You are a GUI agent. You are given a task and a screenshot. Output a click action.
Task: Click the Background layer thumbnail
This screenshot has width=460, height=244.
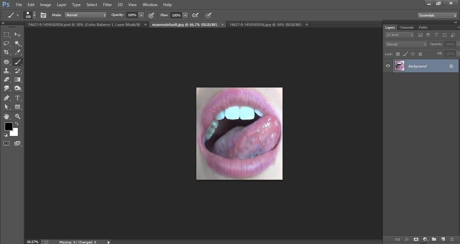tap(399, 66)
